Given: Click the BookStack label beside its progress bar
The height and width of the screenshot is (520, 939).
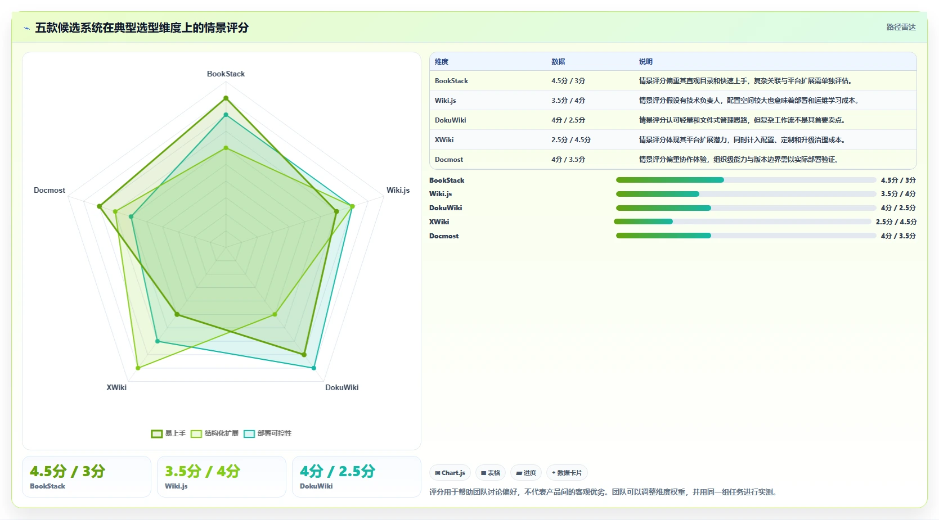Looking at the screenshot, I should tap(447, 180).
